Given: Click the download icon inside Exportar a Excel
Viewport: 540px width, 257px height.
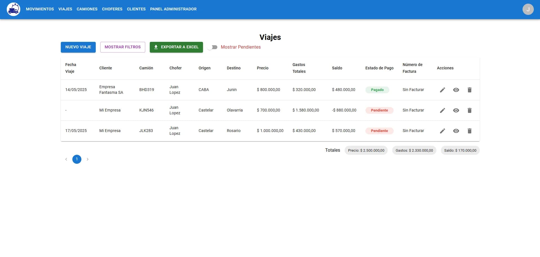Looking at the screenshot, I should pos(156,47).
